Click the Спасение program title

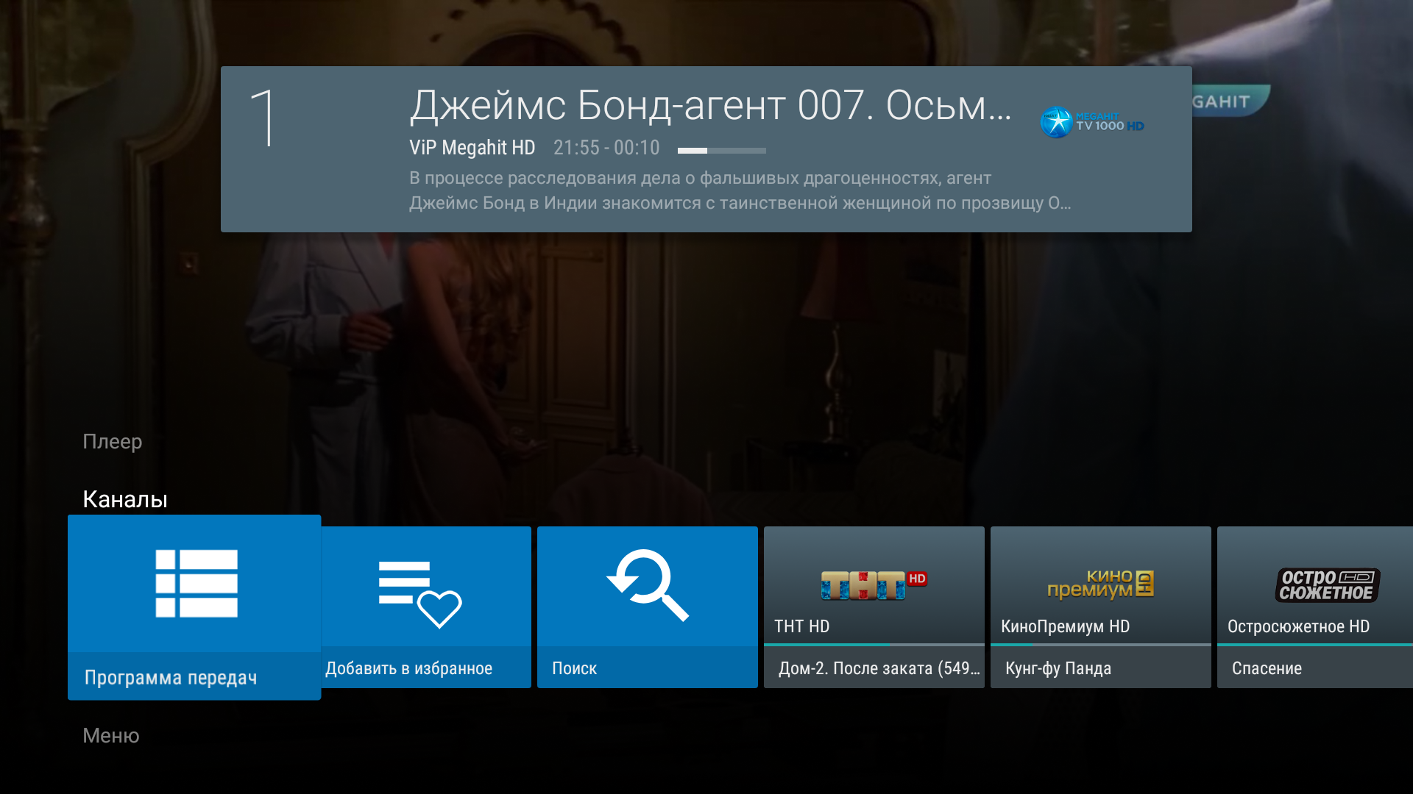pyautogui.click(x=1267, y=668)
